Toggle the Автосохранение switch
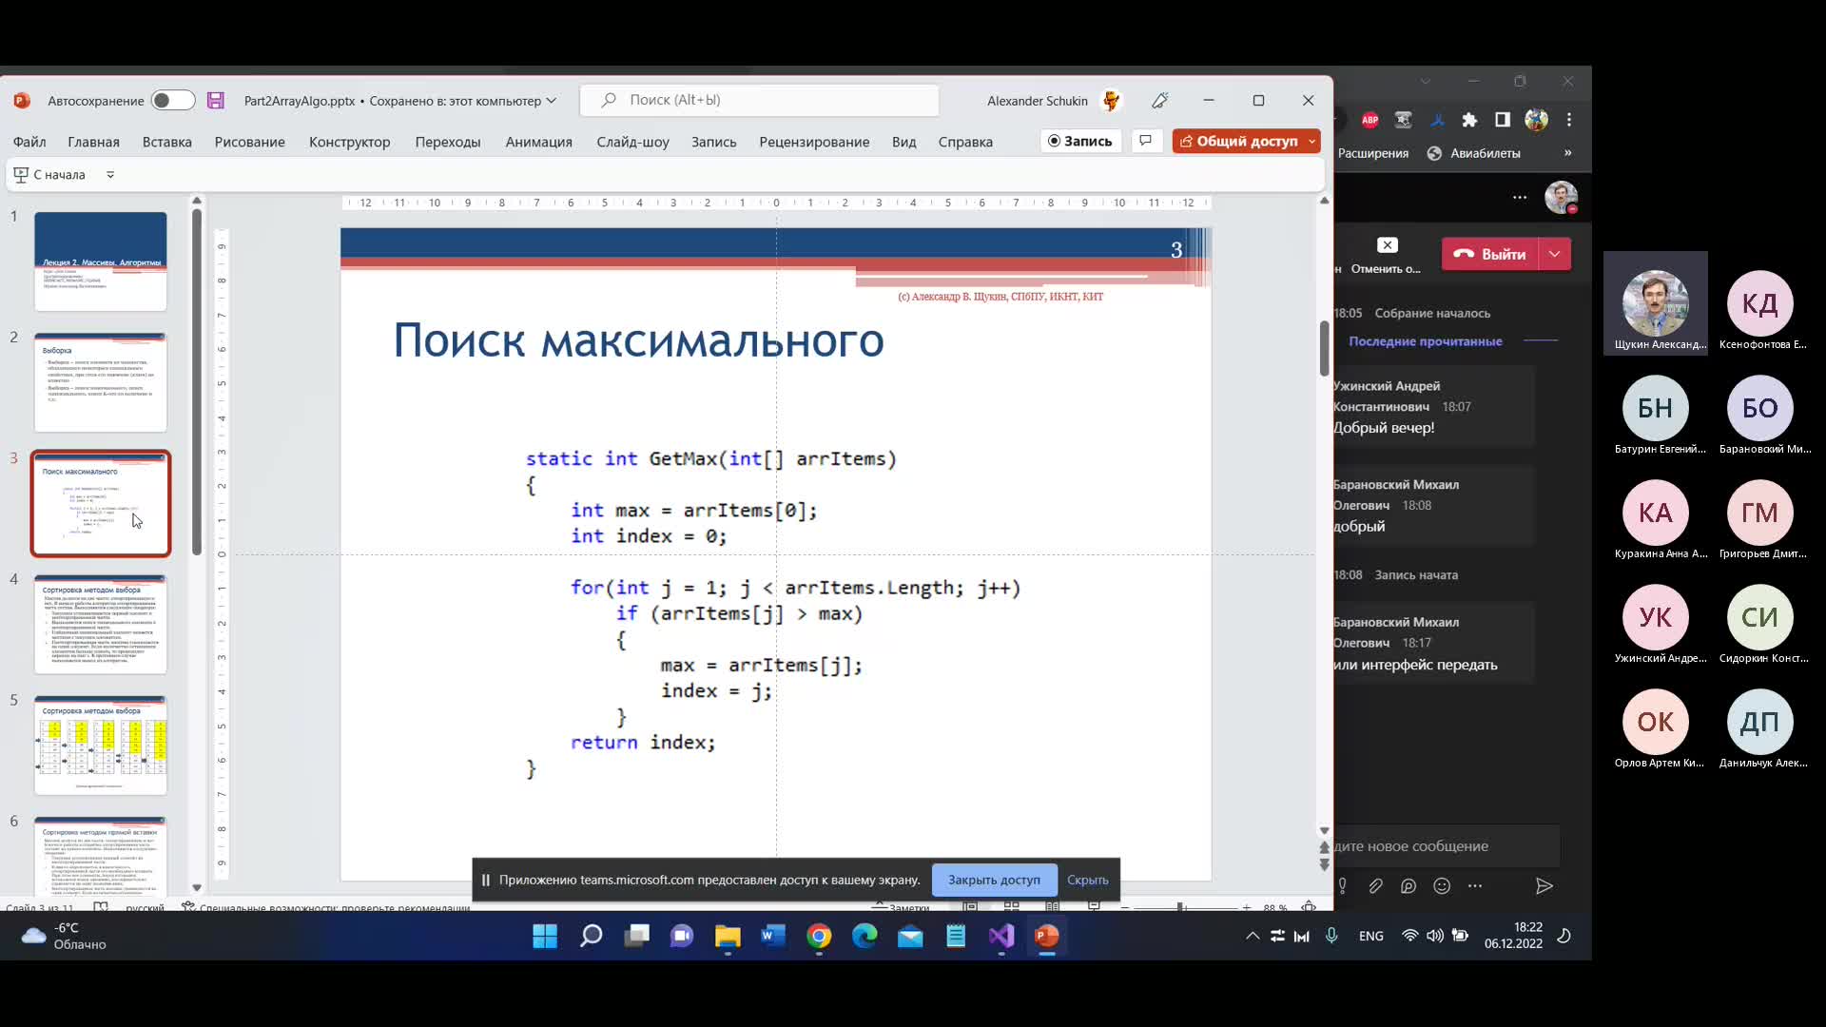This screenshot has height=1027, width=1826. [x=173, y=101]
